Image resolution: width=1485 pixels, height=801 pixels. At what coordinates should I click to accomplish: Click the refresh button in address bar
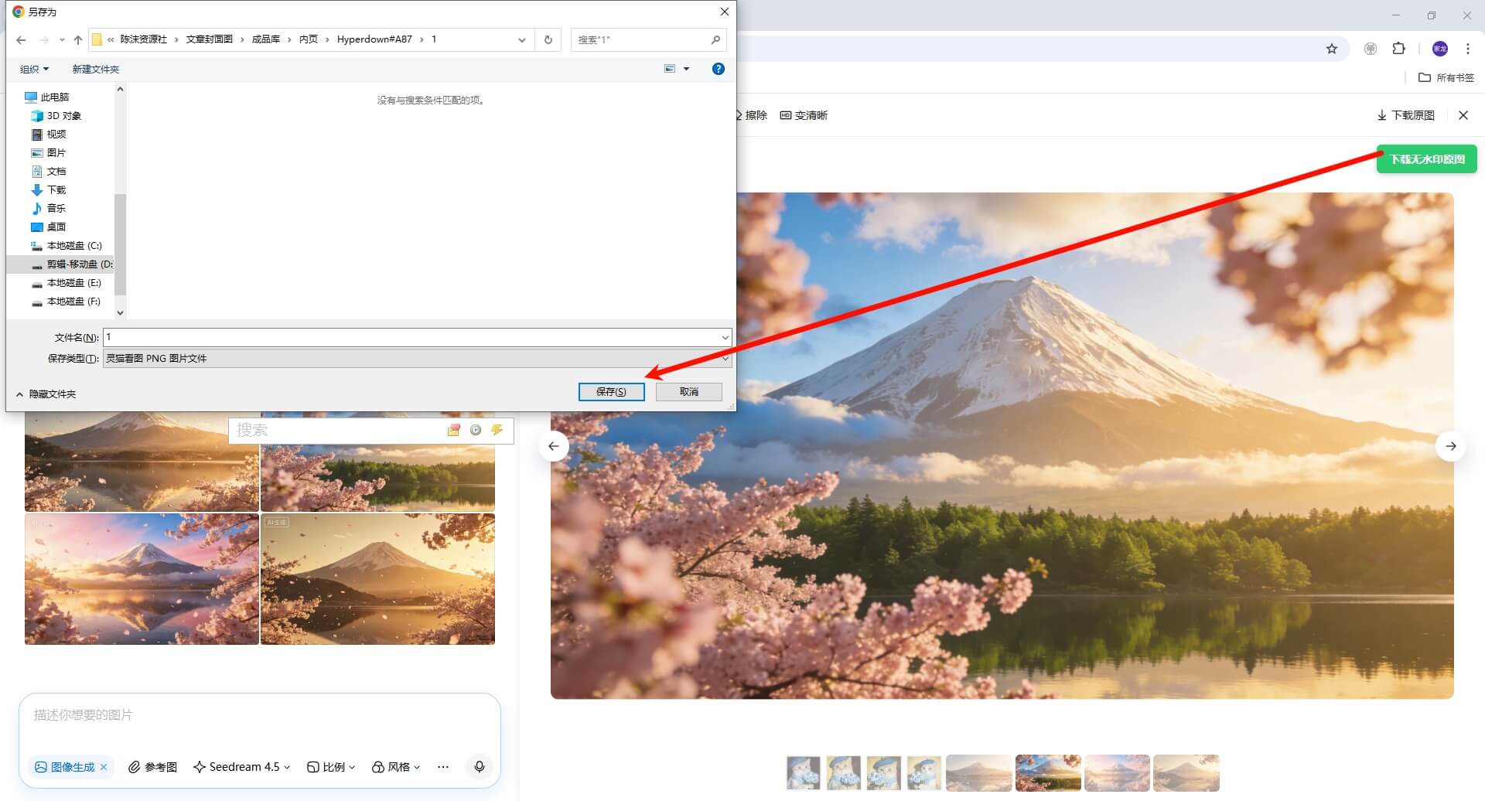click(x=548, y=39)
